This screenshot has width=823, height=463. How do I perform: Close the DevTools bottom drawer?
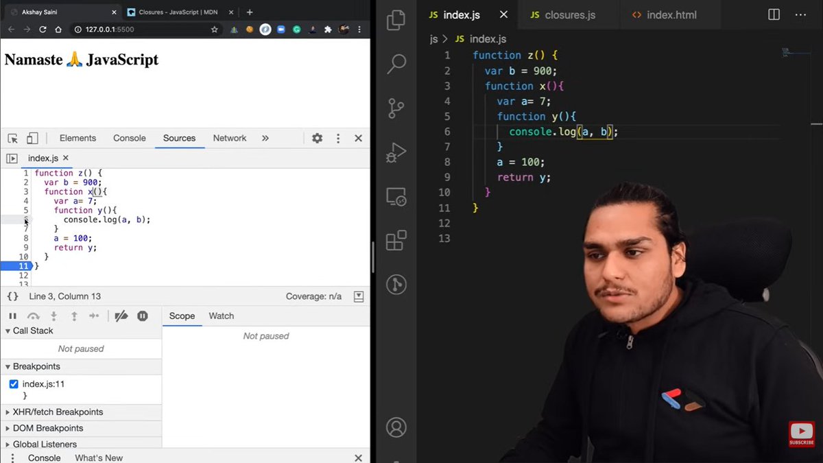click(x=358, y=458)
